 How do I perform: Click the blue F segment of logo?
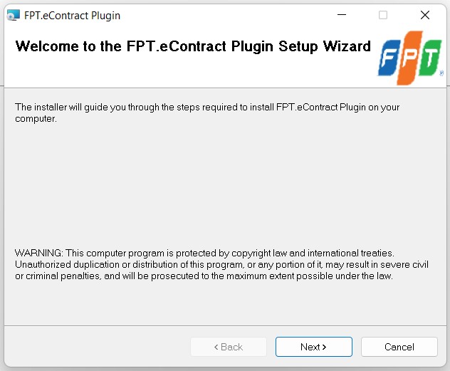(389, 58)
